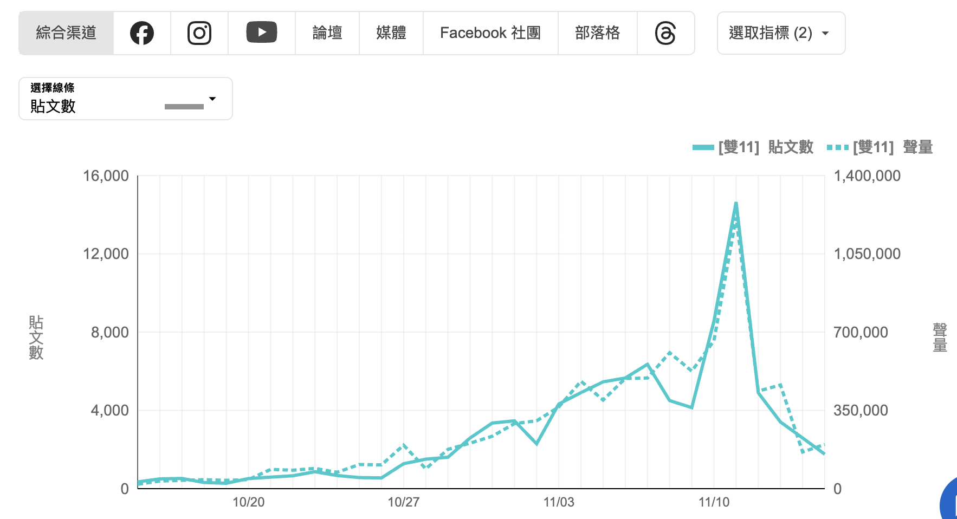
Task: Click the peak data point near 11/11
Action: pyautogui.click(x=736, y=203)
